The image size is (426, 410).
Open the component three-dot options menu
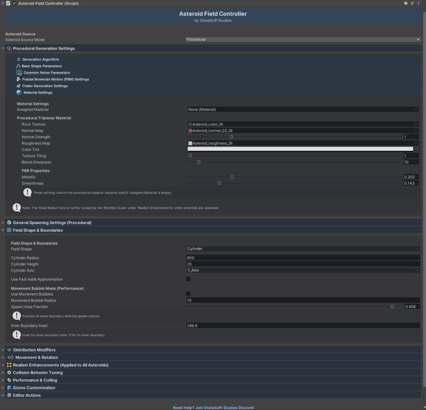(x=418, y=3)
